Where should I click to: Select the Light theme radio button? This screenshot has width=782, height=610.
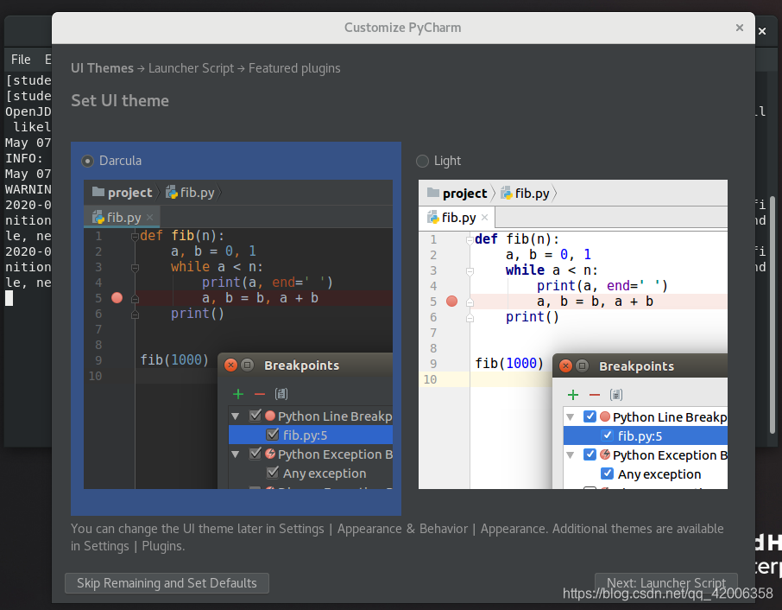pyautogui.click(x=422, y=161)
